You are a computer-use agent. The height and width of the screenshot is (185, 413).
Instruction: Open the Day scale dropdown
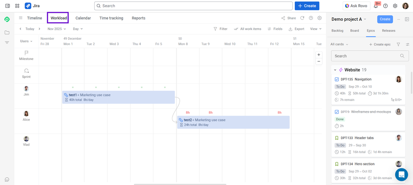78,29
